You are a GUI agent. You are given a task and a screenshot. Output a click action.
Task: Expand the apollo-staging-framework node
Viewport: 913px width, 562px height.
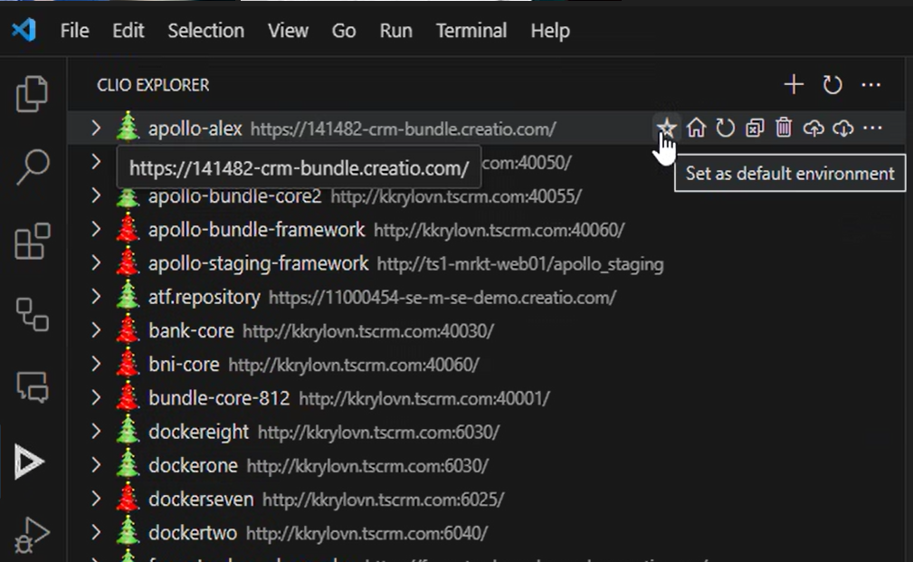click(96, 263)
